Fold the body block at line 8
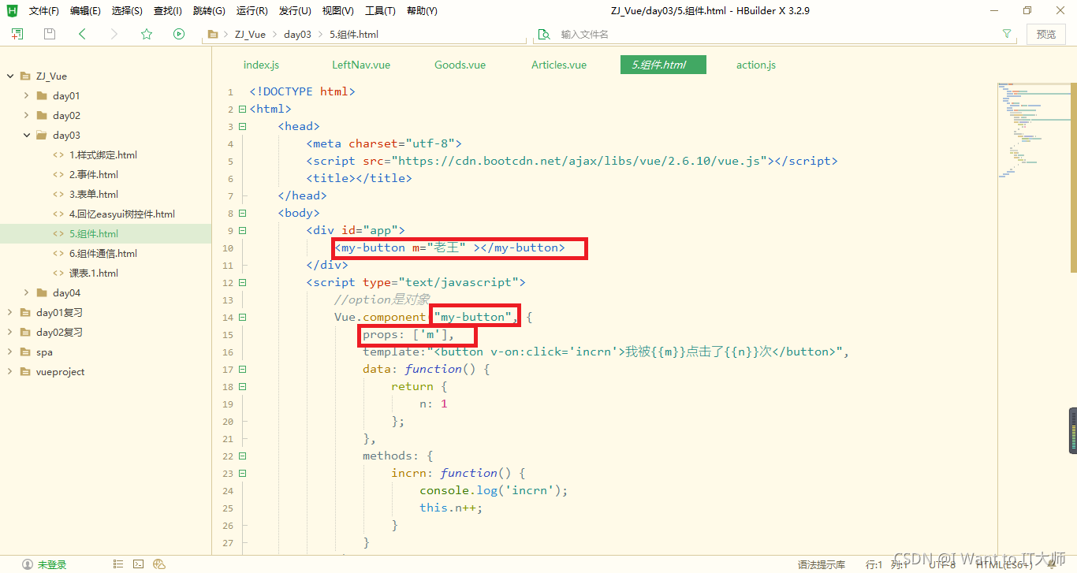 [x=243, y=214]
